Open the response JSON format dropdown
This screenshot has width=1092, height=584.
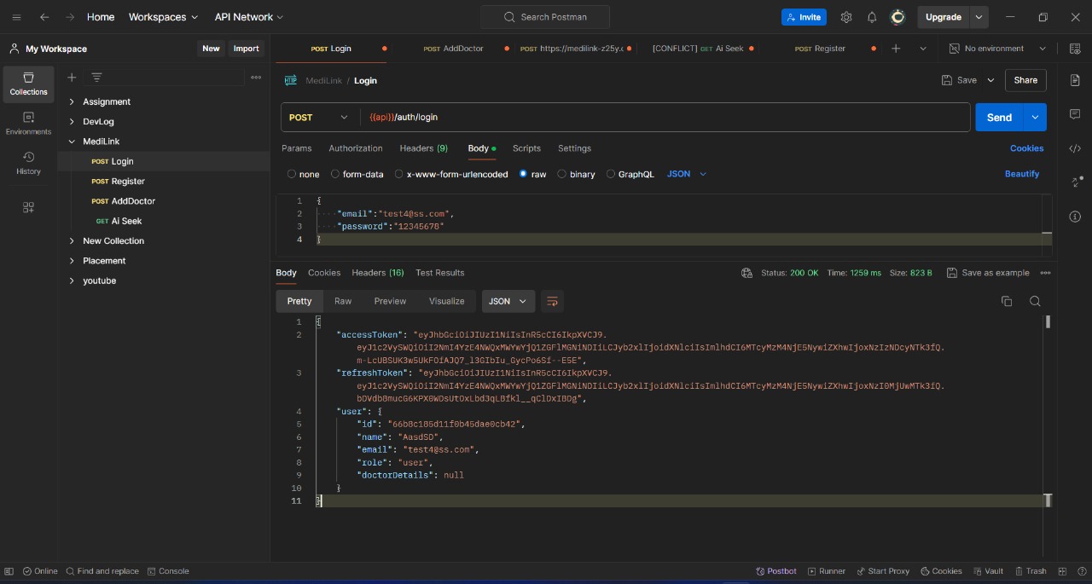508,301
